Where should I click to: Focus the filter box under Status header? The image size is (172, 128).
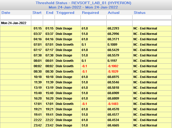152,17
